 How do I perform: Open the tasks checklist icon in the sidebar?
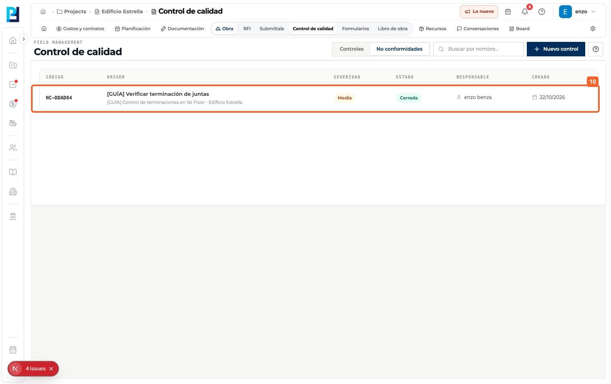13,85
